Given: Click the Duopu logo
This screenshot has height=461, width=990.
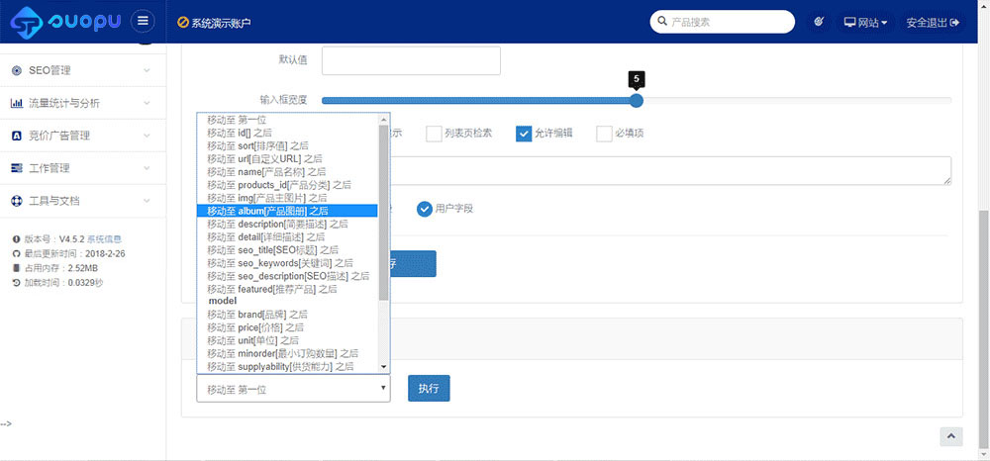Looking at the screenshot, I should (66, 22).
